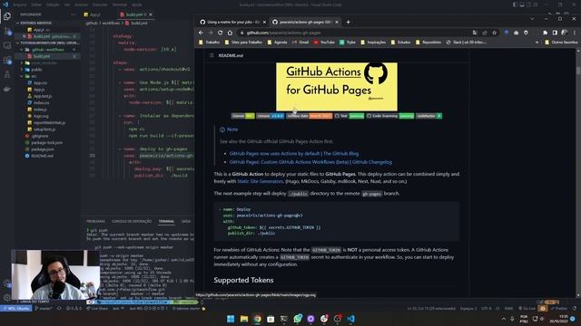
Task: Open Docker view in activity bar
Action: tap(7, 89)
